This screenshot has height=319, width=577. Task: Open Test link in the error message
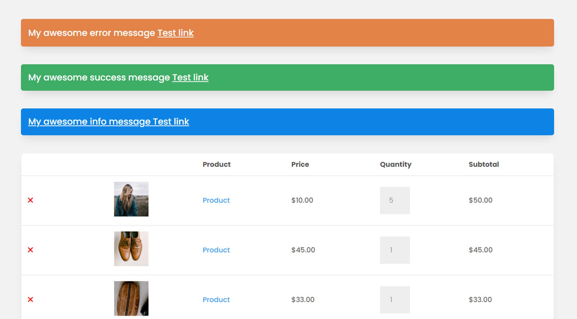[x=175, y=33]
